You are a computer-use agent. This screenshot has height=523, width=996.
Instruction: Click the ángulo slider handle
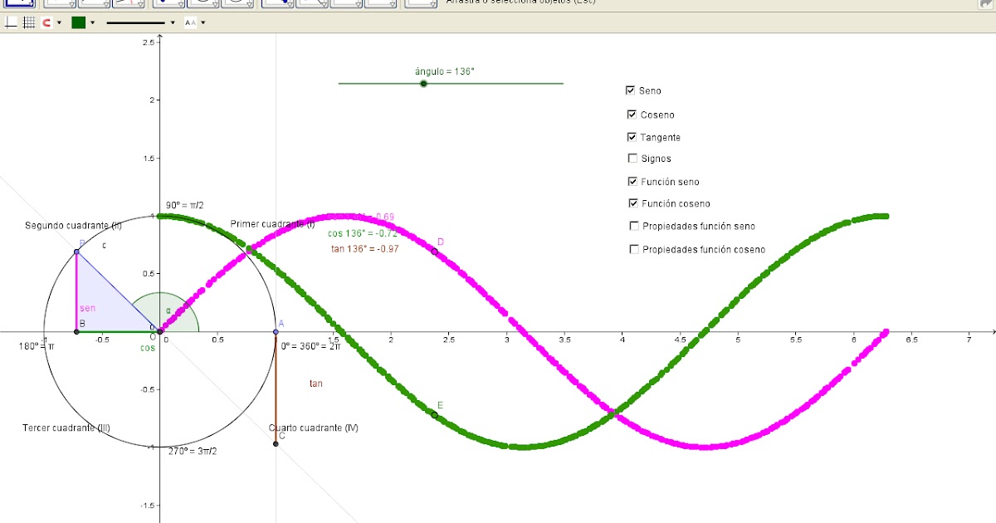(x=423, y=83)
